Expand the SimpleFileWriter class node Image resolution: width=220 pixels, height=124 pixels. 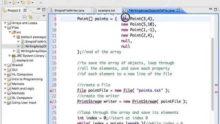click(18, 41)
